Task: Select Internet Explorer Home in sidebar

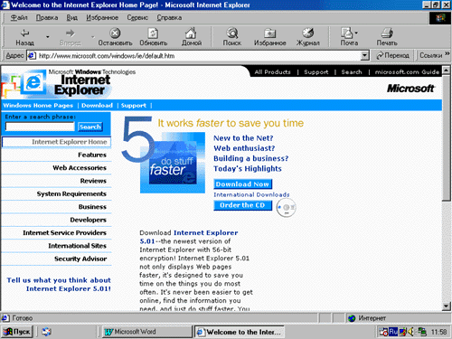Action: [56, 142]
